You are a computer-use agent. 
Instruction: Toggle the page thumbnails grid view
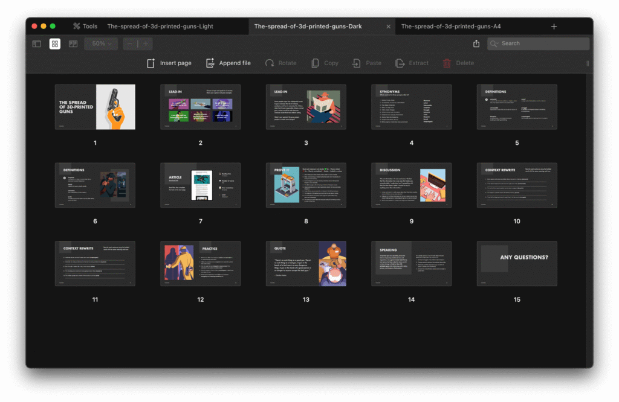pyautogui.click(x=55, y=44)
